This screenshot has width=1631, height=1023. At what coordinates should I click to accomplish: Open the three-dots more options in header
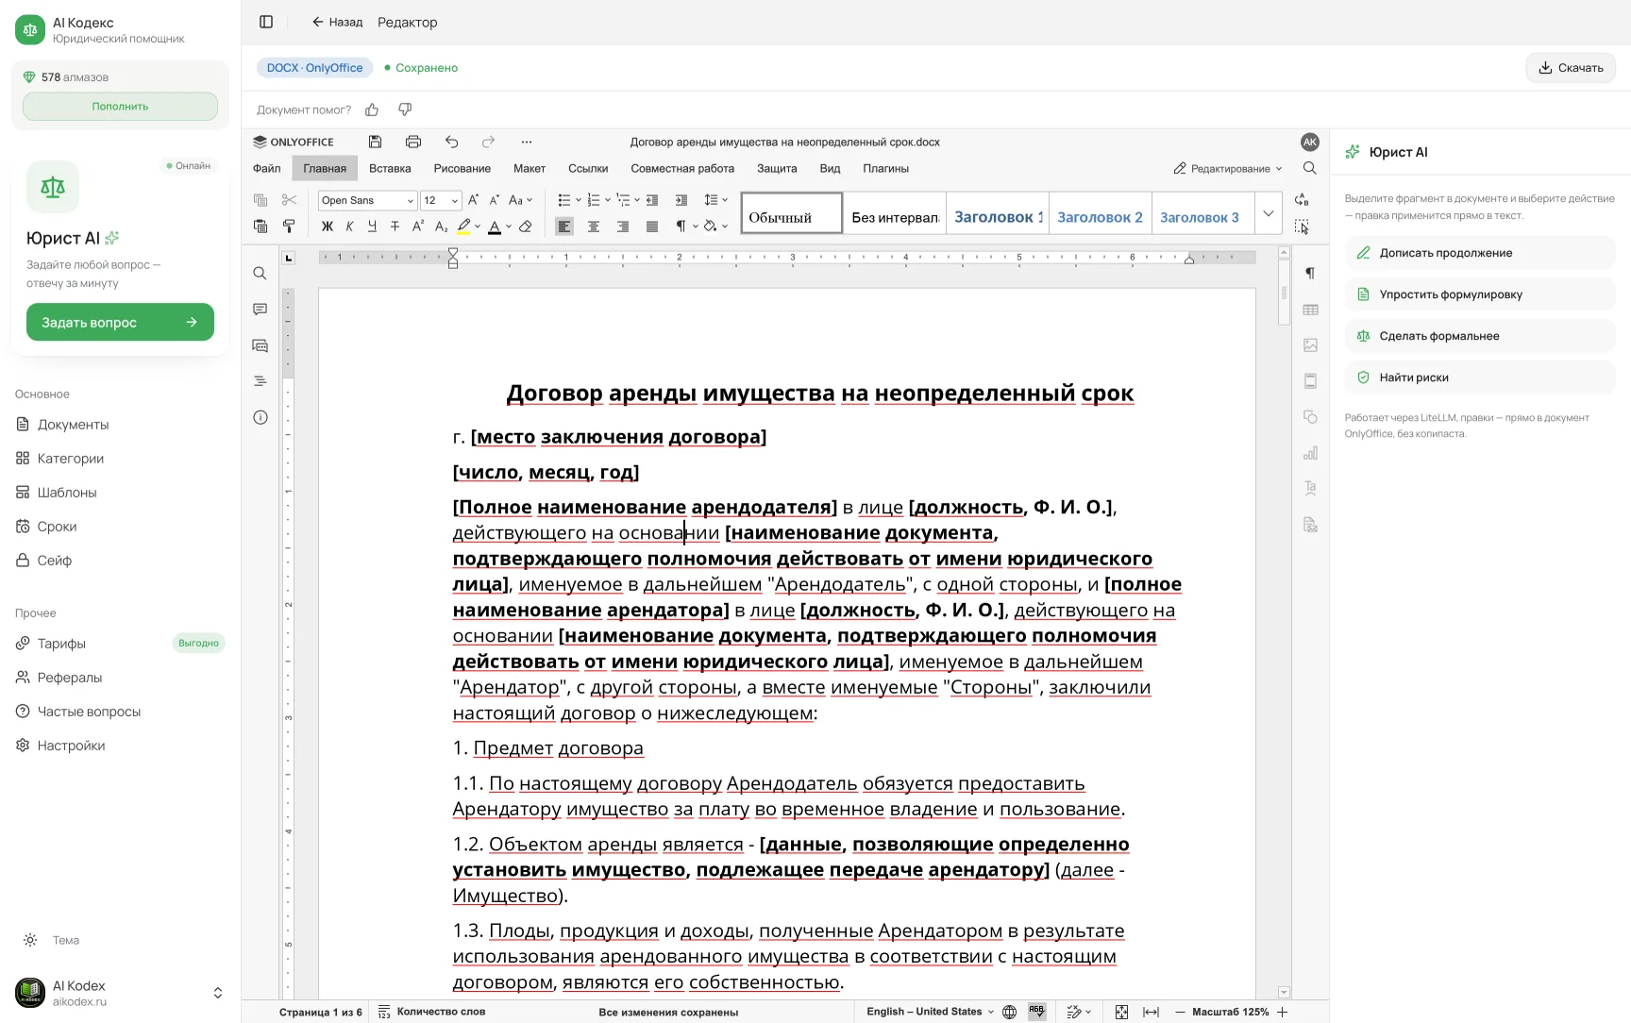click(527, 142)
